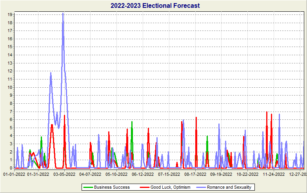Click the red Good Luck legend line swatch
307x193 pixels.
(145, 187)
